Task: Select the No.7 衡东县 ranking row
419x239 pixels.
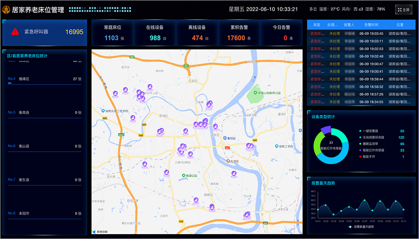Action: coord(45,181)
